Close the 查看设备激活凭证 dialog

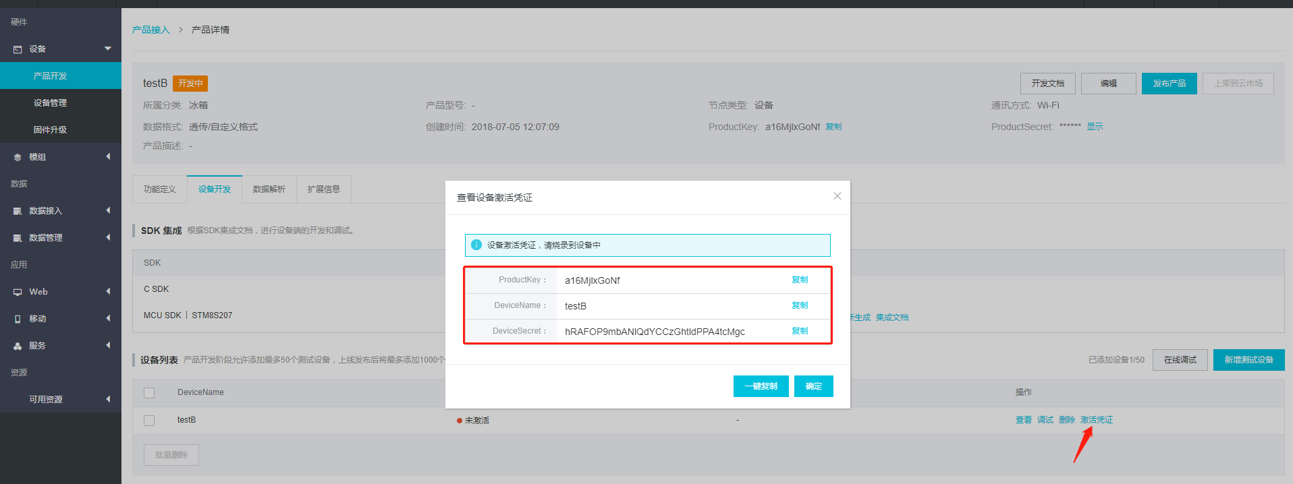[837, 196]
